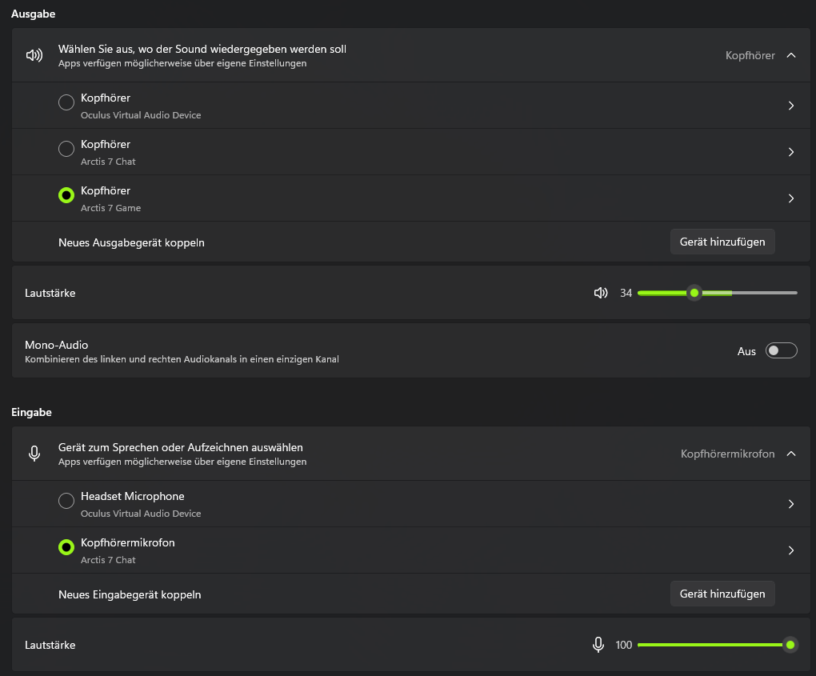This screenshot has width=816, height=676.
Task: Toggle the Mono-Audio switch
Action: tap(781, 350)
